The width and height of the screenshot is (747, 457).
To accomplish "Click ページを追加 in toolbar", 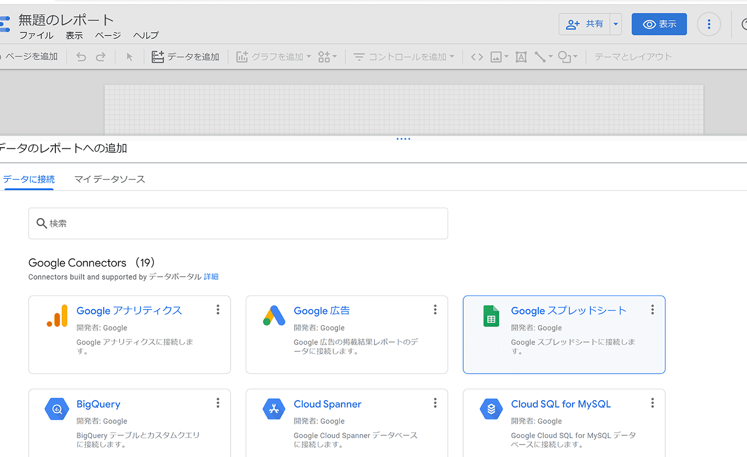I will tap(31, 57).
